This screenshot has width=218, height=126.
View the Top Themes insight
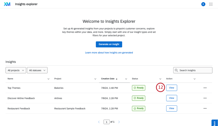pyautogui.click(x=172, y=88)
